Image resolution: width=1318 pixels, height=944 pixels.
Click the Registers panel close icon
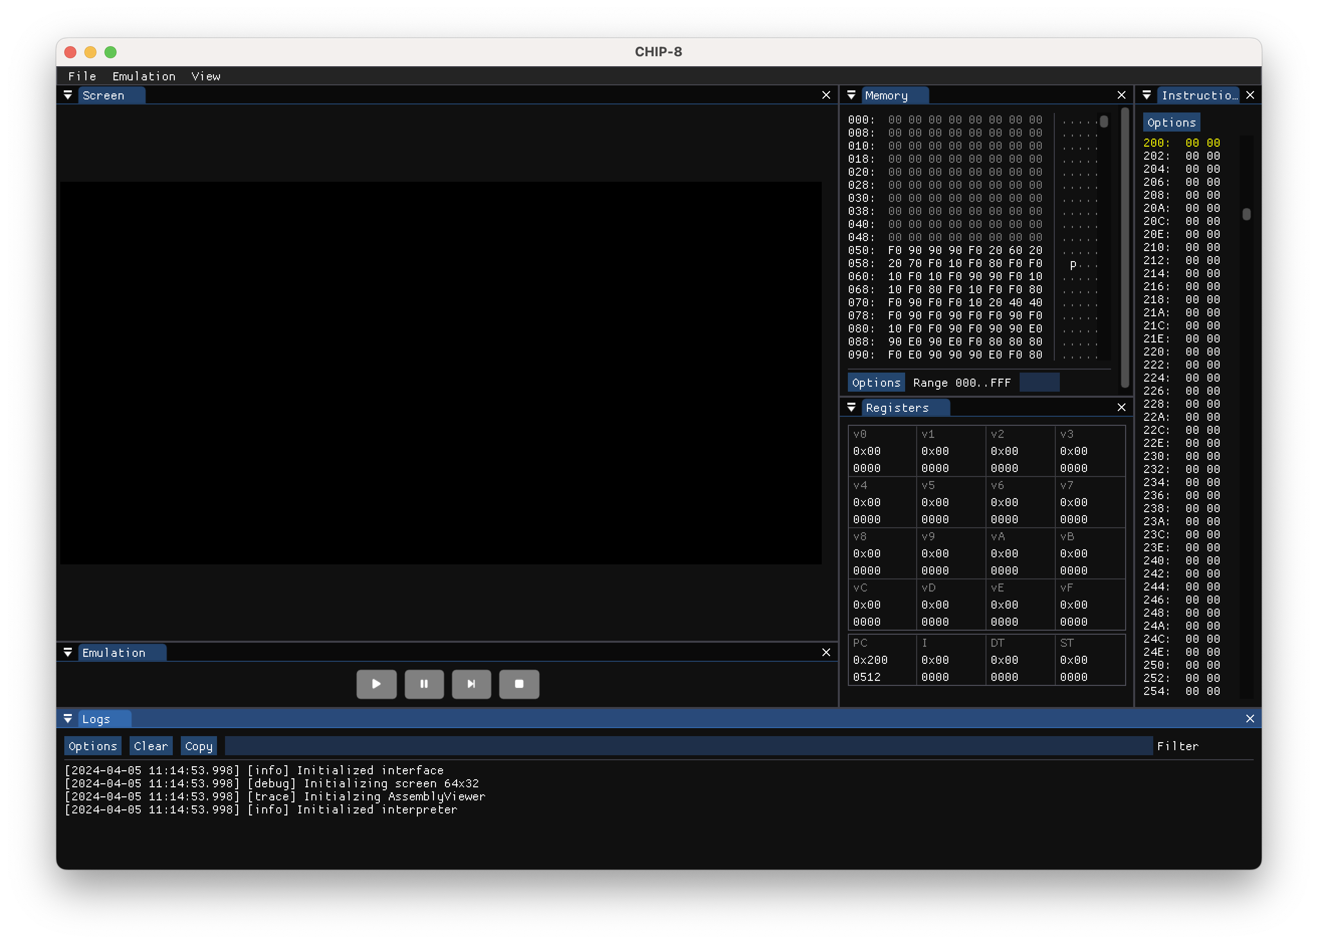point(1122,407)
